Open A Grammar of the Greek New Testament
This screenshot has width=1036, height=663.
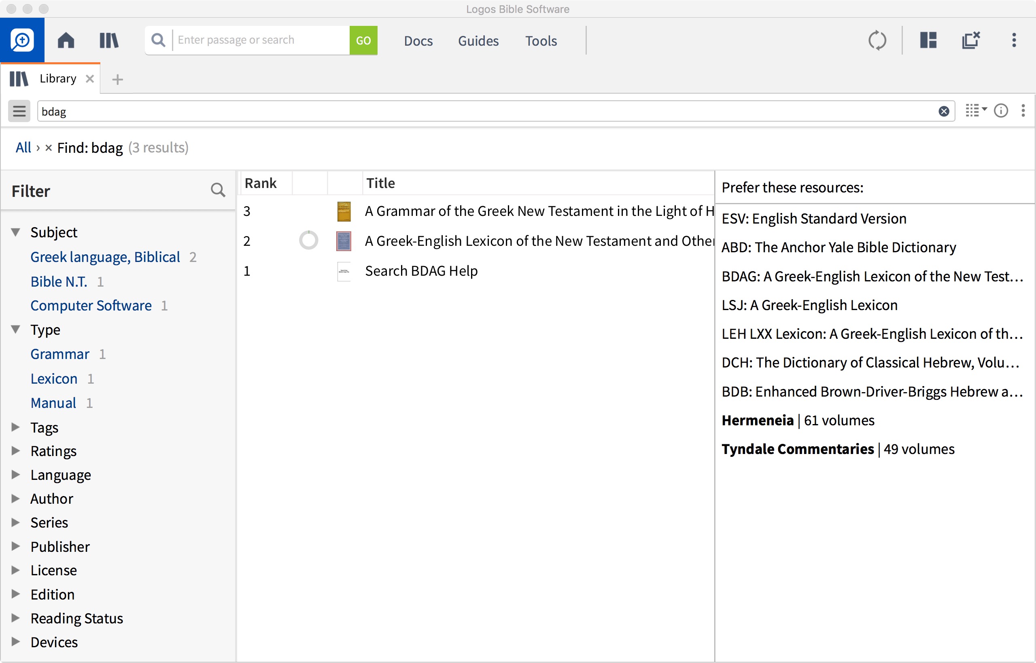[x=539, y=211]
